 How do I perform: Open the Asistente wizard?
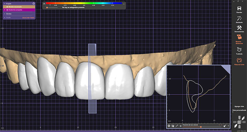pos(239,20)
